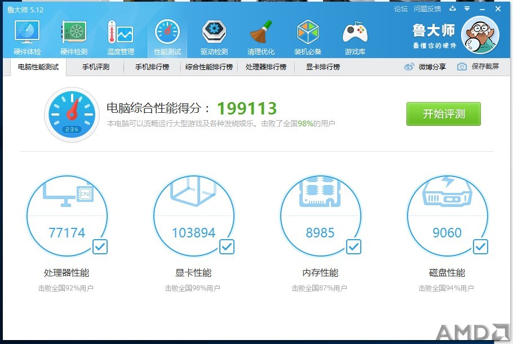513x344 pixels.
Task: Click the 鲁大师 5.12 window title
Action: pyautogui.click(x=25, y=10)
